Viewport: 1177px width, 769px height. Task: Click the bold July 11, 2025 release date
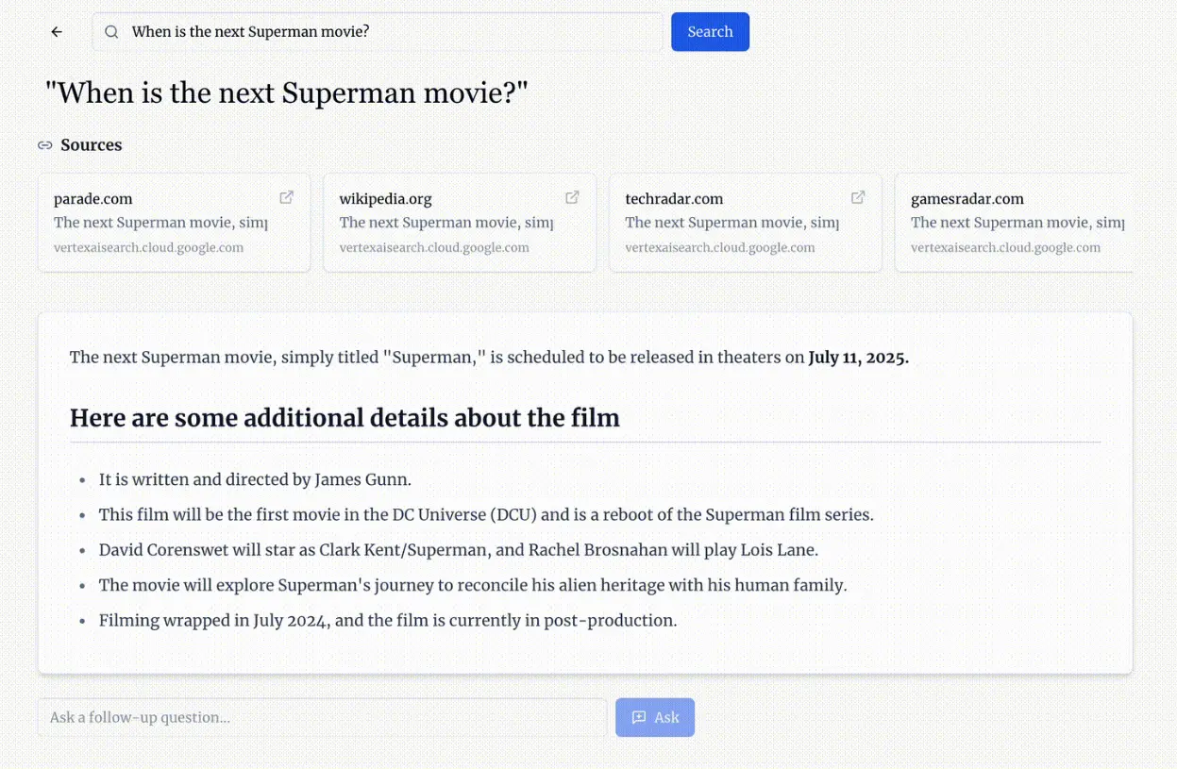pos(857,358)
